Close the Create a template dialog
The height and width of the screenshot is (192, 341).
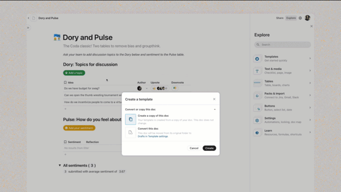coord(214,99)
